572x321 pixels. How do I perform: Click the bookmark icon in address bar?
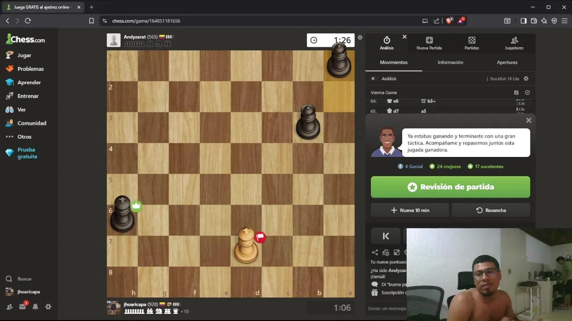[91, 21]
